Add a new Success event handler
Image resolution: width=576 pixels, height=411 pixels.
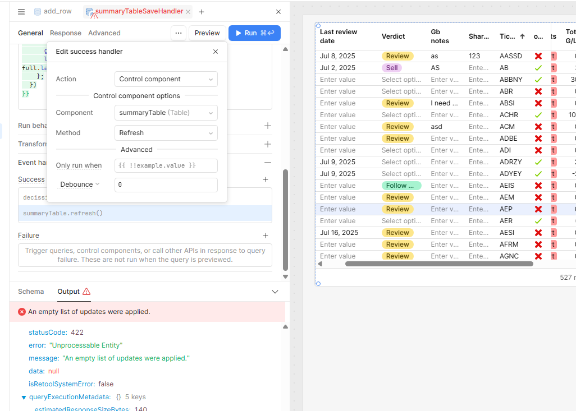pos(266,179)
